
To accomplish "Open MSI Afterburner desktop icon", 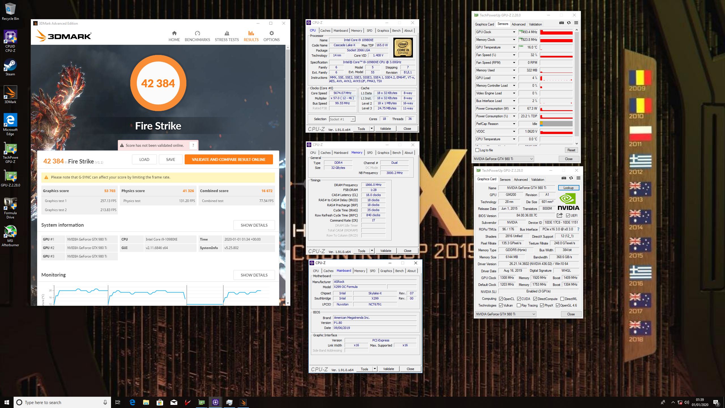I will (x=10, y=236).
